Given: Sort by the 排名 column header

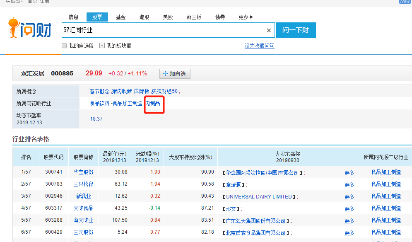Looking at the screenshot, I should (x=26, y=157).
